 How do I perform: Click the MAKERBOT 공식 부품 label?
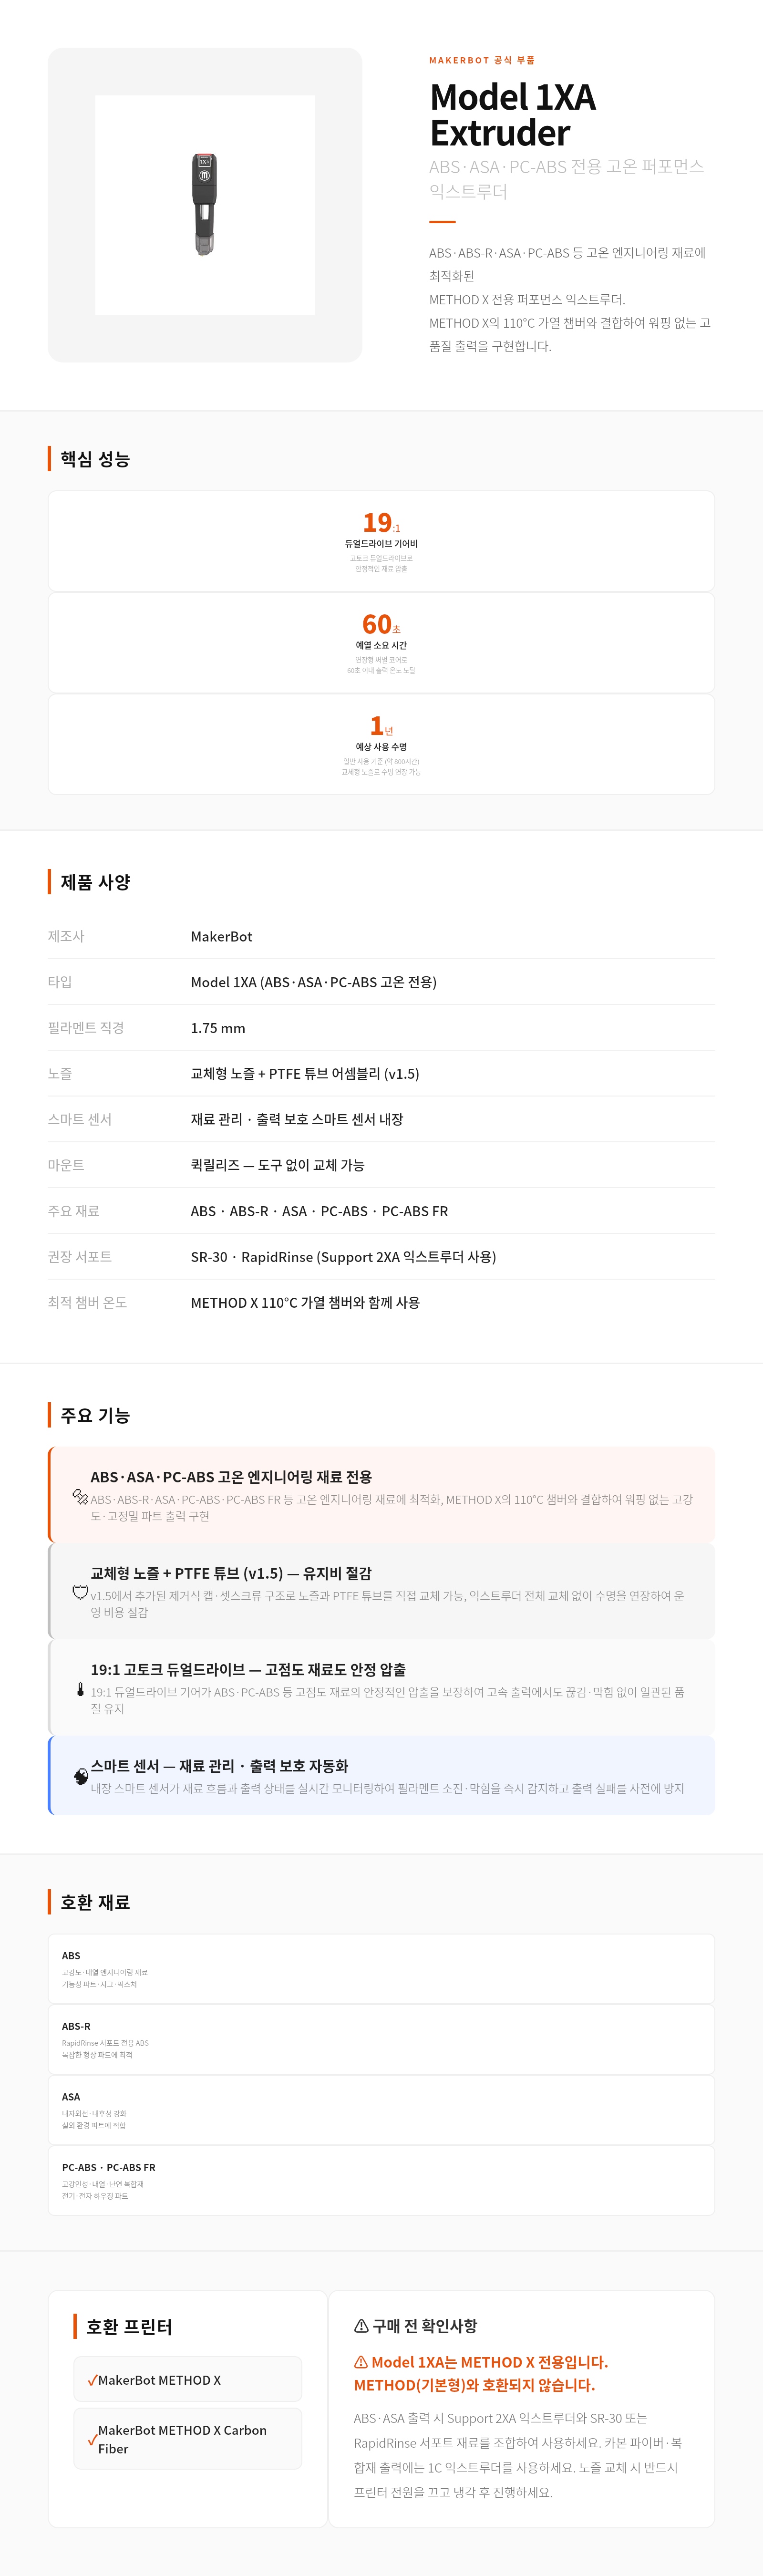[482, 60]
